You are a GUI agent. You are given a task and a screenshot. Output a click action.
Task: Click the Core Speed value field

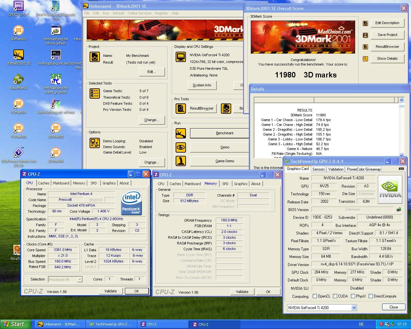click(x=63, y=250)
